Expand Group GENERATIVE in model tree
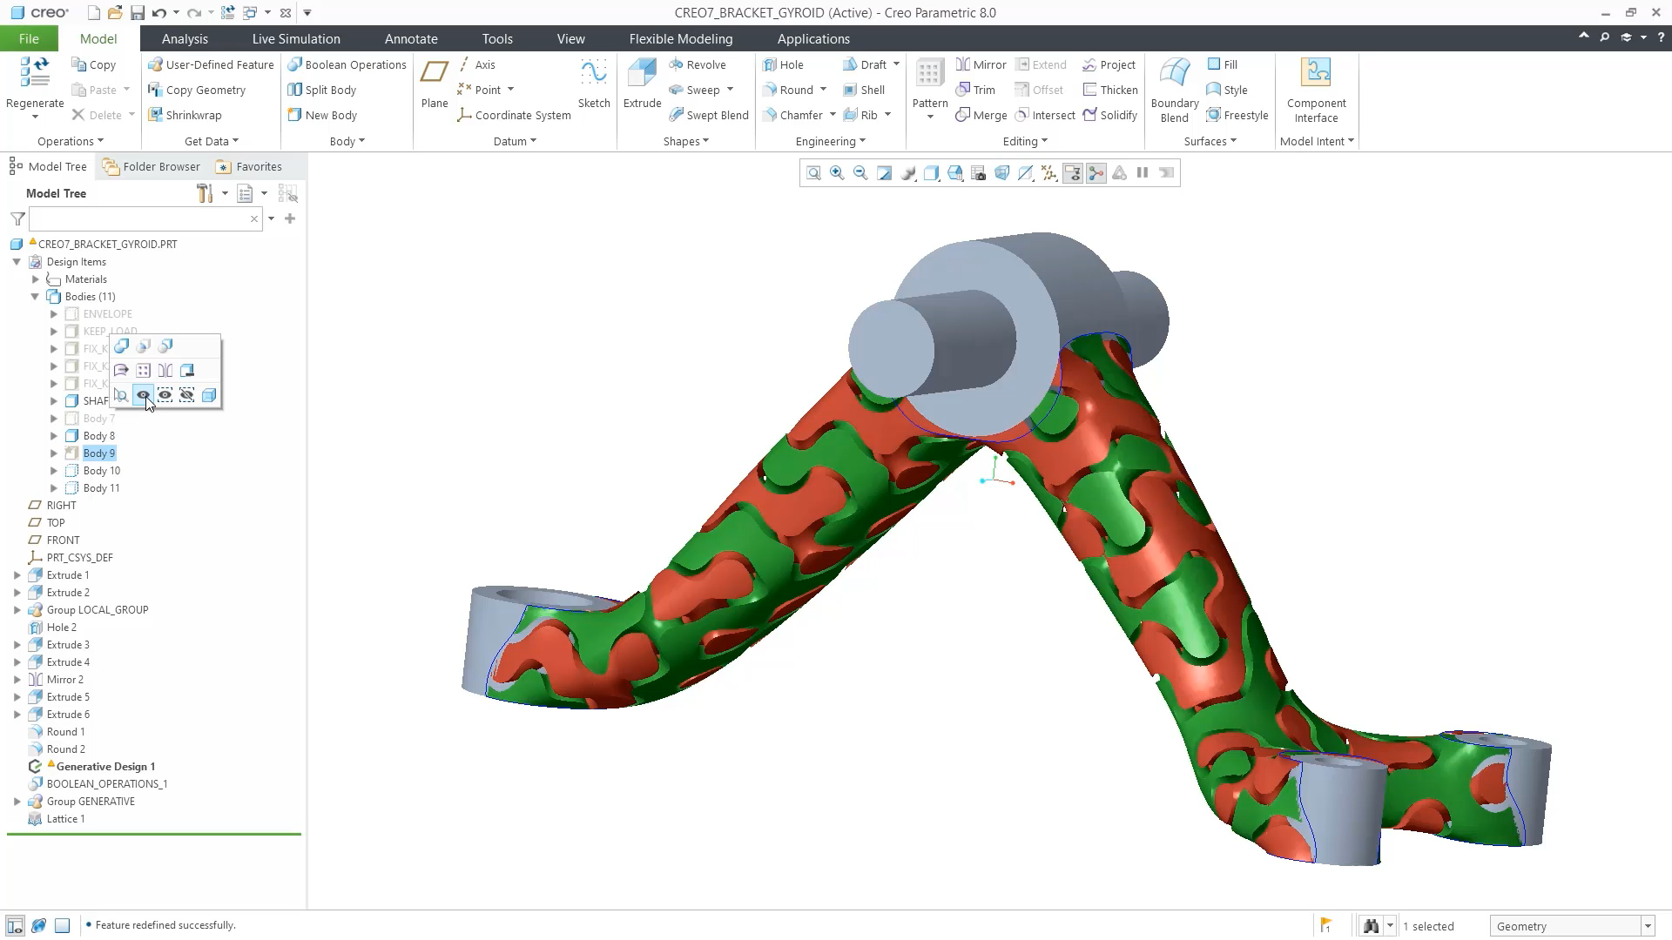 (x=17, y=802)
